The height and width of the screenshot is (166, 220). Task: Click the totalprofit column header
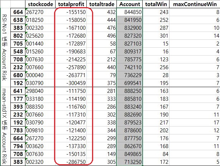pyautogui.click(x=71, y=4)
